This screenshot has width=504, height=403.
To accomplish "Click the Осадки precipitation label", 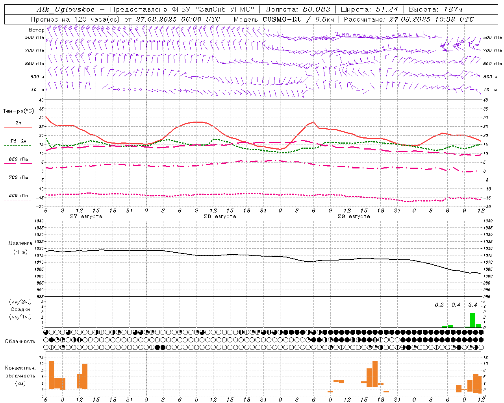I will (20, 309).
